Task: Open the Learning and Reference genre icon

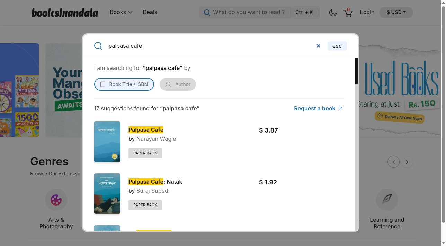Action: [387, 200]
